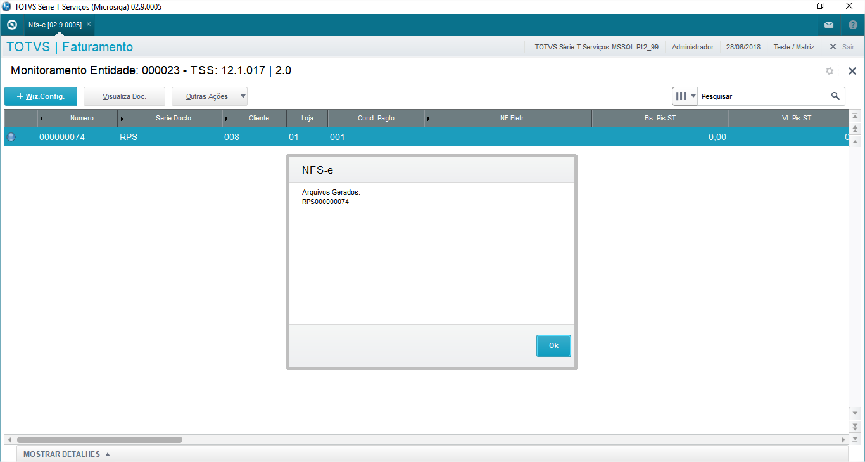Click the Teste / Matriz branch label
The width and height of the screenshot is (865, 462).
point(794,47)
